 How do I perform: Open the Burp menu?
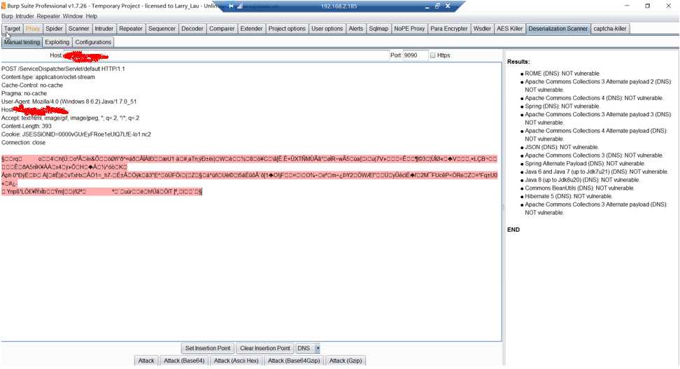7,16
